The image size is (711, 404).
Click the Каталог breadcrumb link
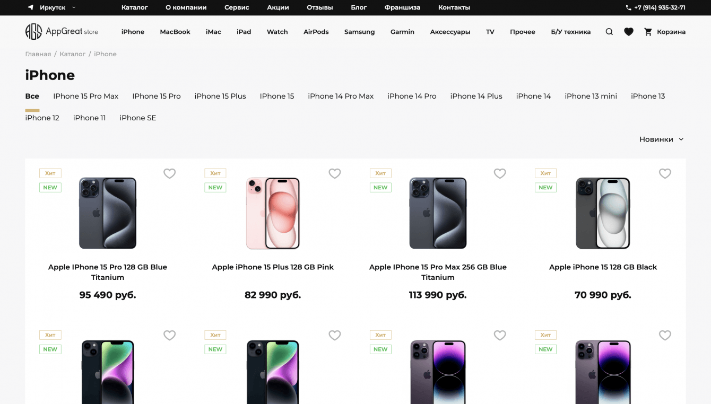point(73,54)
